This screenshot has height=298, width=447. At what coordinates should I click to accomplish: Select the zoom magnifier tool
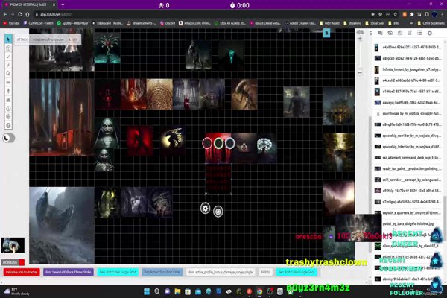[8, 74]
